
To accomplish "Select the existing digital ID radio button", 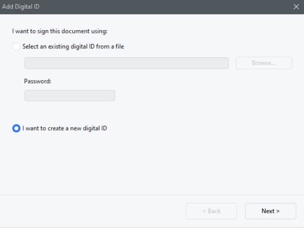I will click(16, 47).
